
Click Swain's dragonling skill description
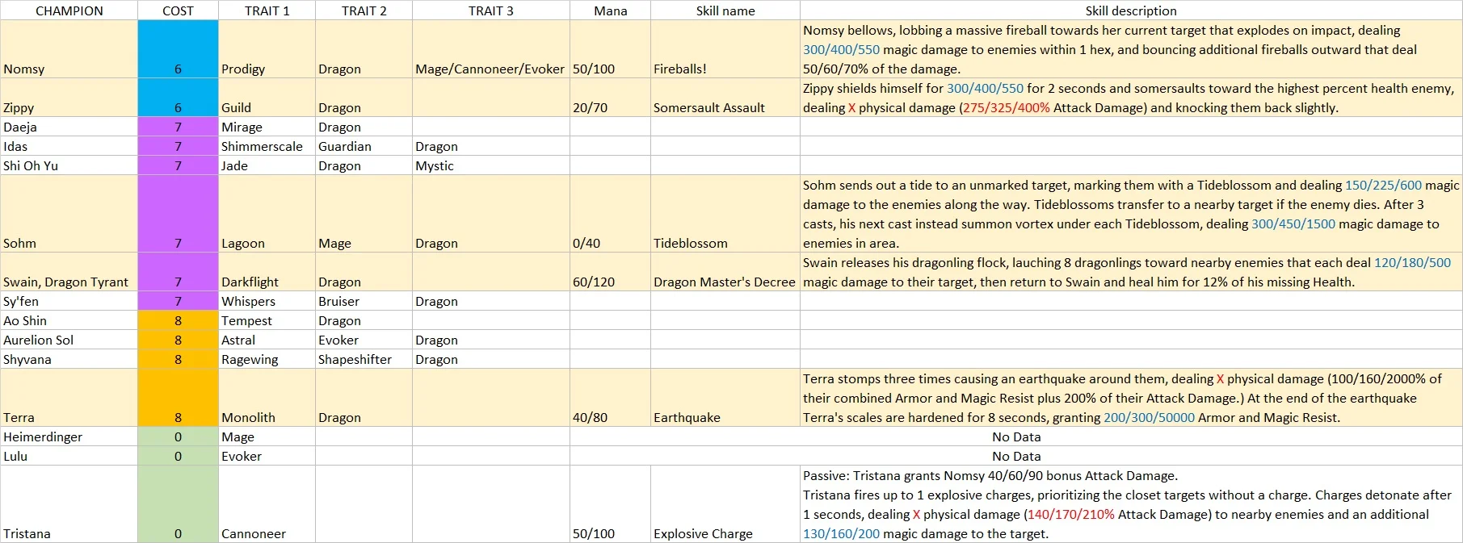pyautogui.click(x=1131, y=272)
